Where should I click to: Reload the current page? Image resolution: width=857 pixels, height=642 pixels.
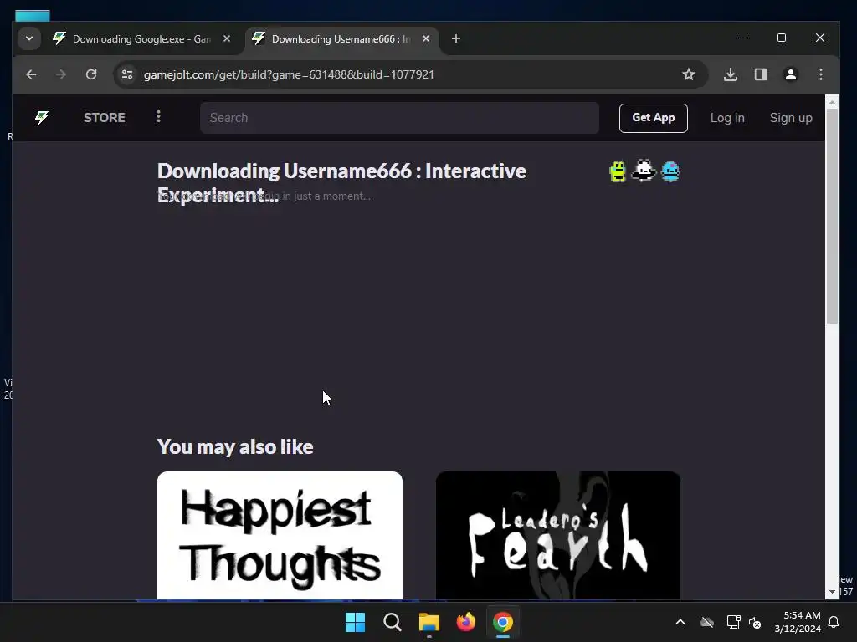91,74
